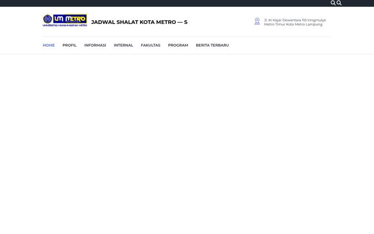374x234 pixels.
Task: Click the Jl. Ki Hajar Dewantara address text
Action: 295,22
